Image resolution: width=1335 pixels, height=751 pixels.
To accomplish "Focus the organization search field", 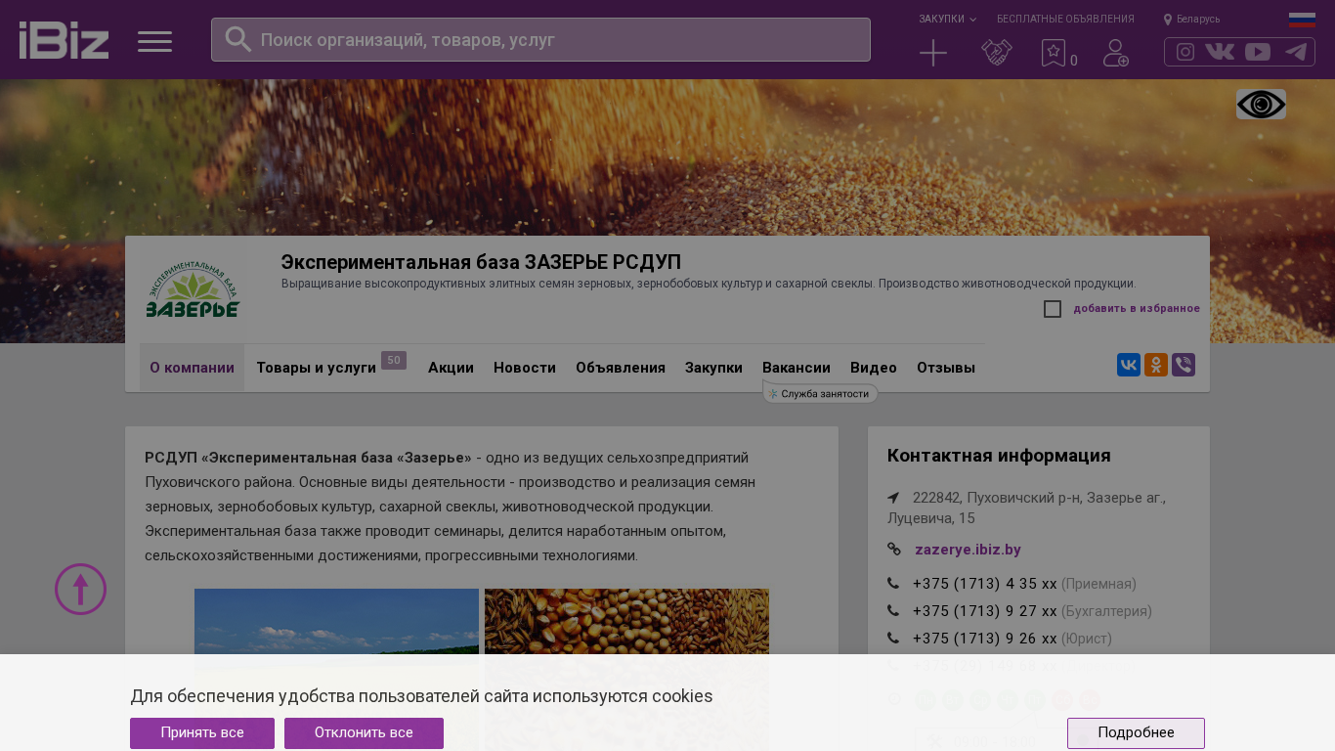I will click(540, 40).
